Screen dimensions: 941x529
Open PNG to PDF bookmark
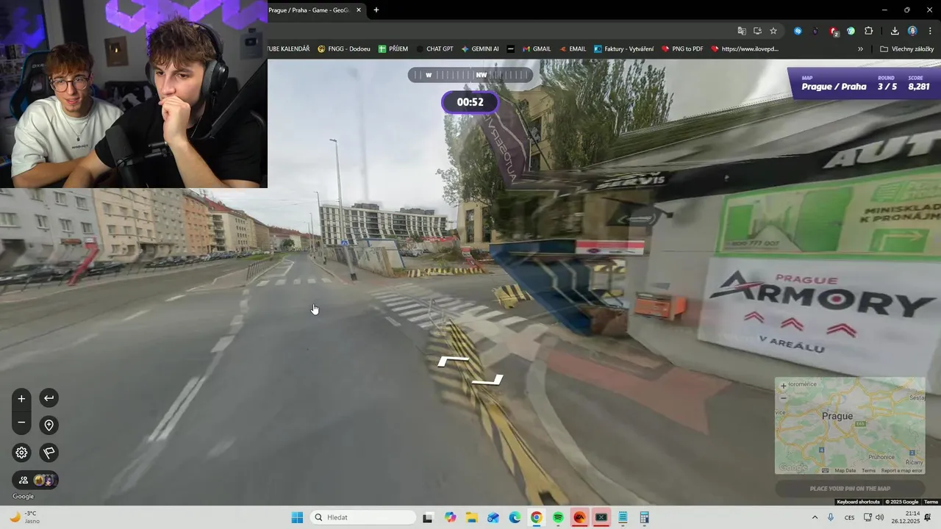click(x=682, y=49)
